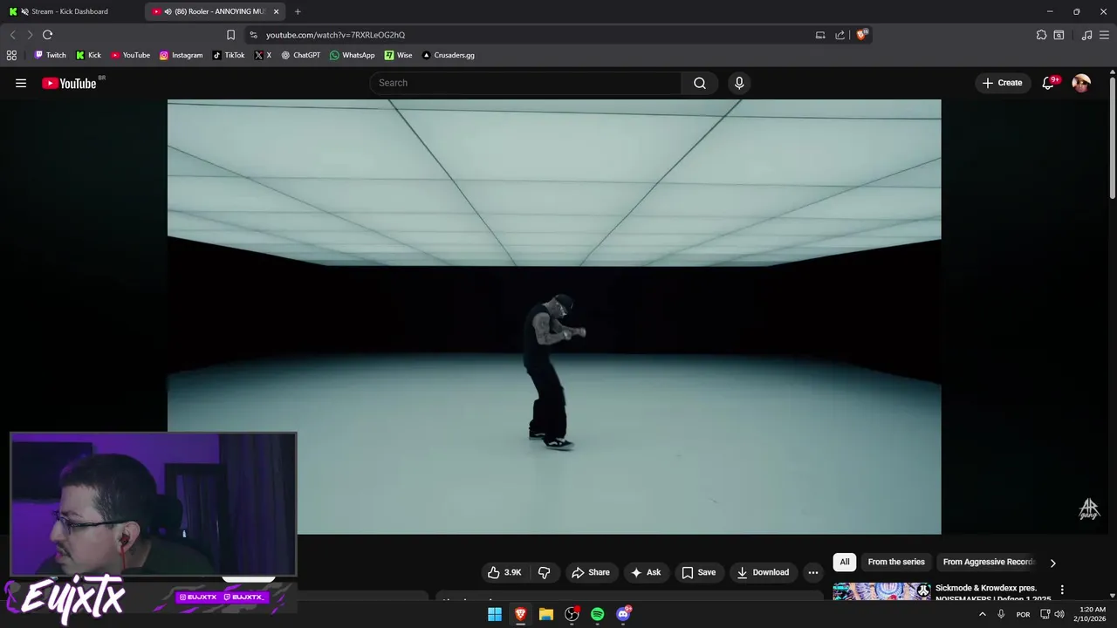The image size is (1117, 628).
Task: Open the Windows Start menu
Action: click(x=495, y=614)
